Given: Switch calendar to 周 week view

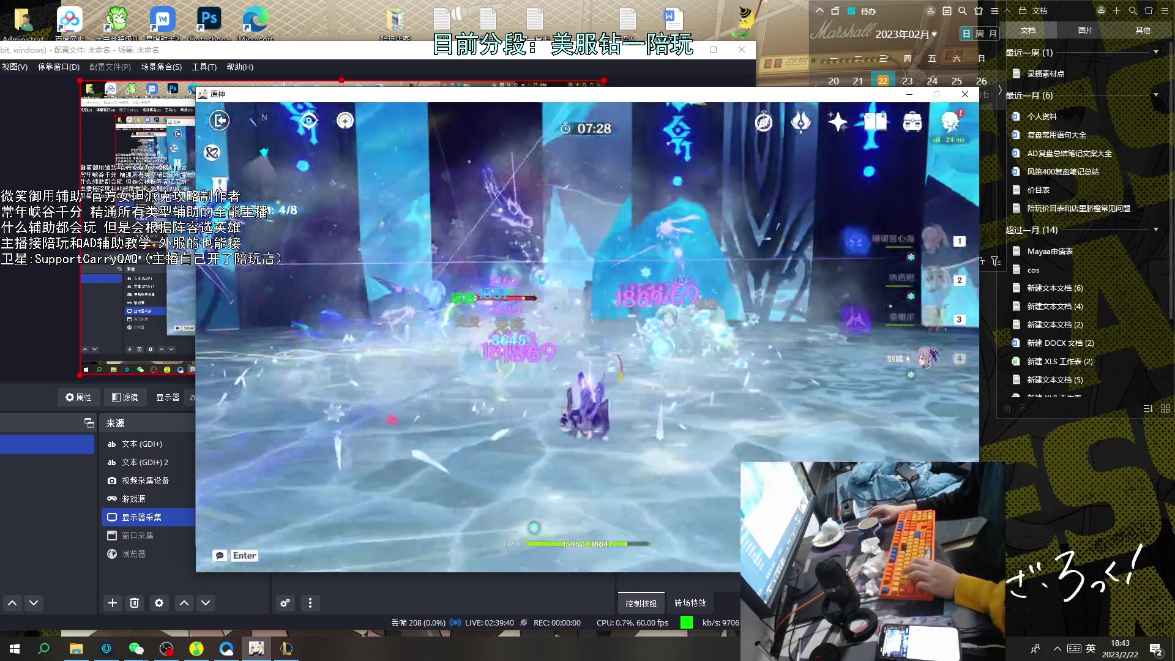Looking at the screenshot, I should click(x=980, y=34).
